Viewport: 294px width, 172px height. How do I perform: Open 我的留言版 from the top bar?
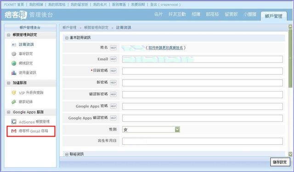[x=79, y=5]
